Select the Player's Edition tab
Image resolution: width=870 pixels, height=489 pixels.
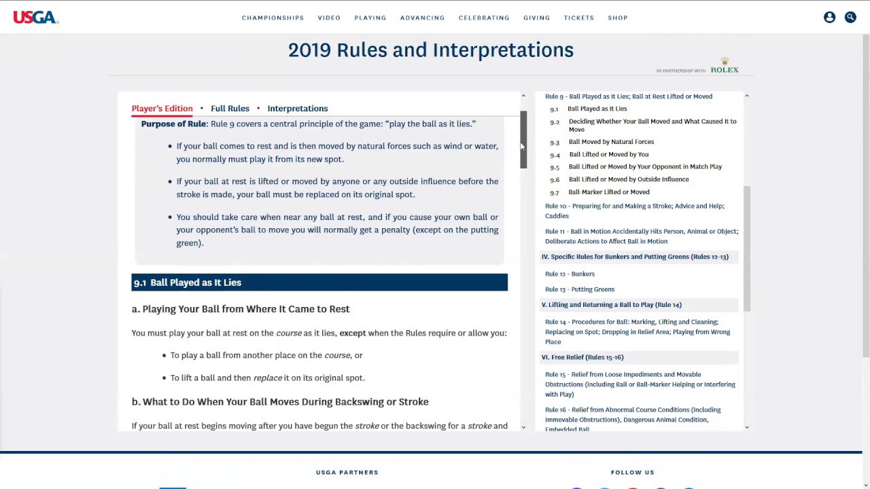click(x=162, y=109)
